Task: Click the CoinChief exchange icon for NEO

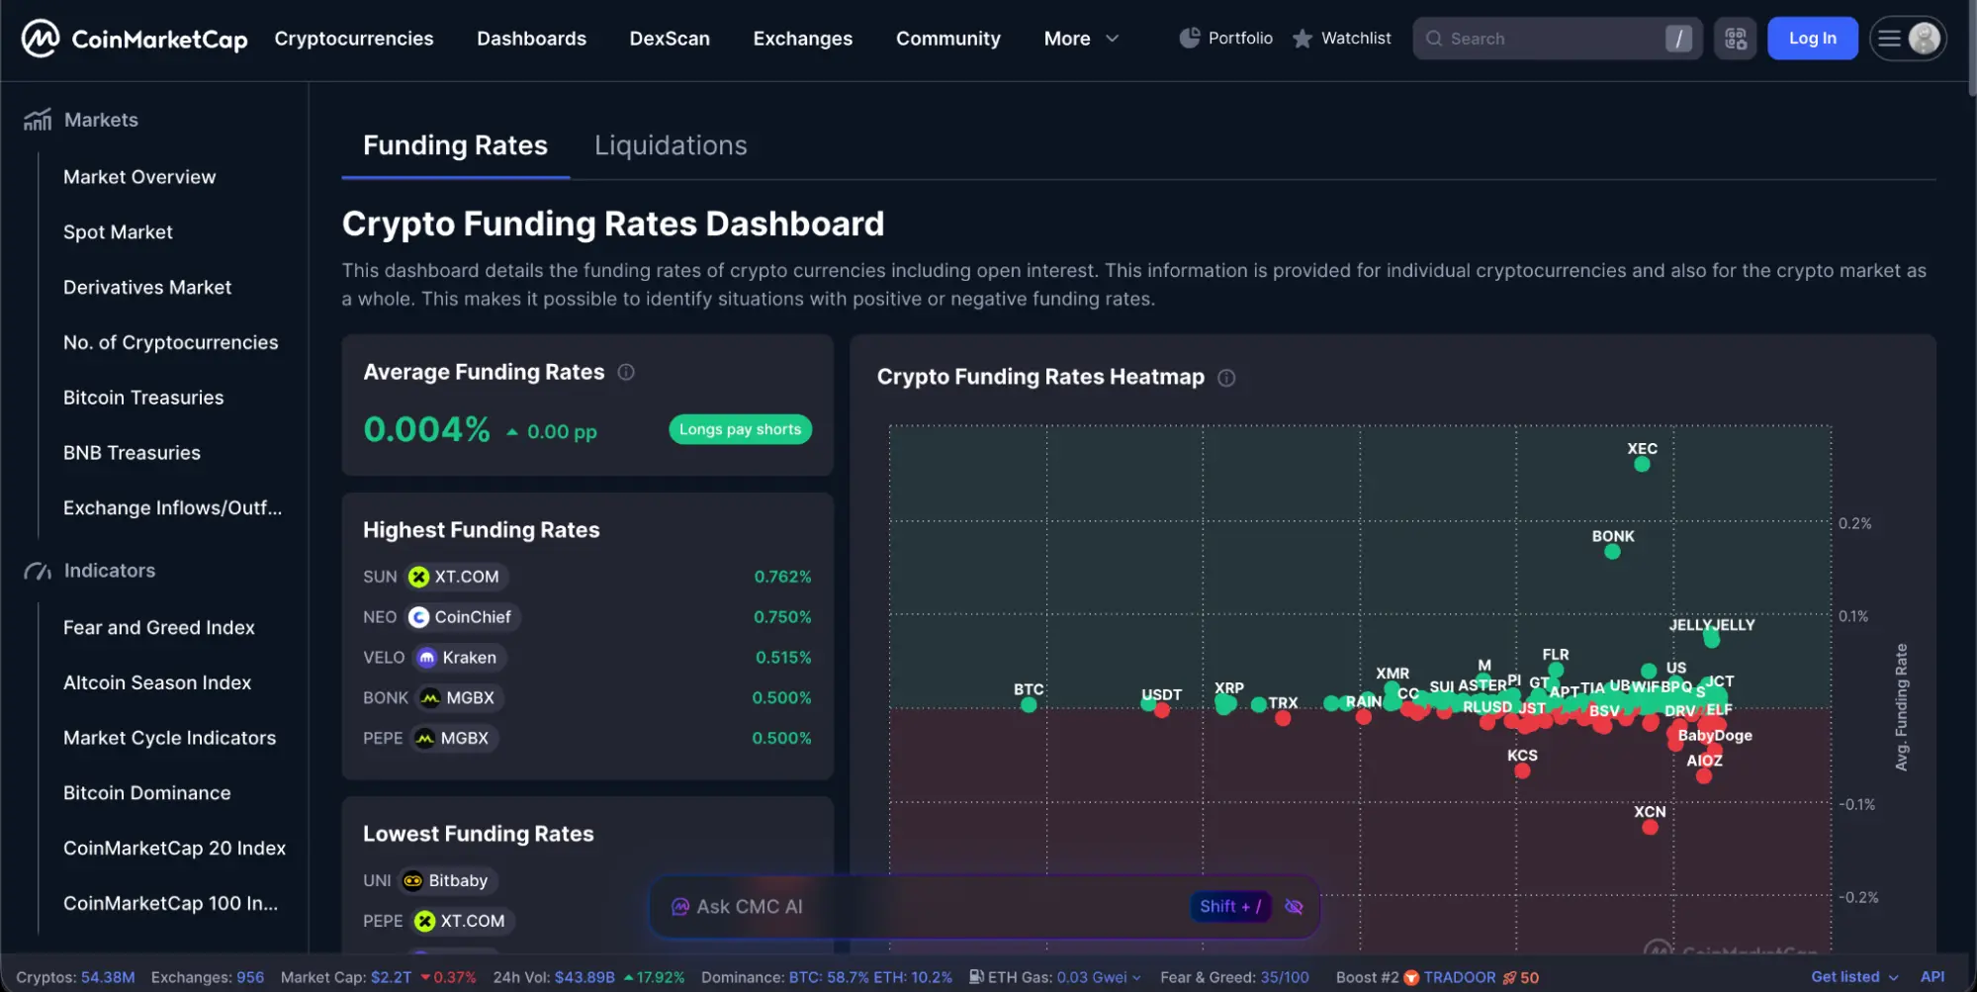Action: pyautogui.click(x=419, y=617)
